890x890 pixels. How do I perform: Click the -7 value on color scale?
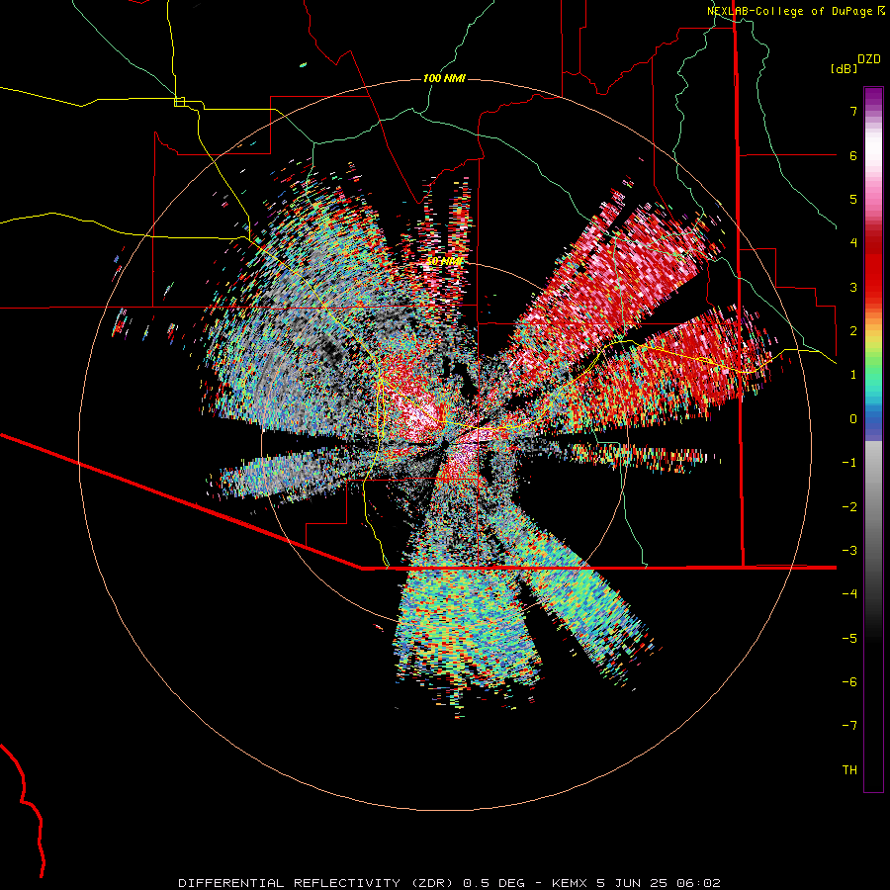tap(849, 726)
